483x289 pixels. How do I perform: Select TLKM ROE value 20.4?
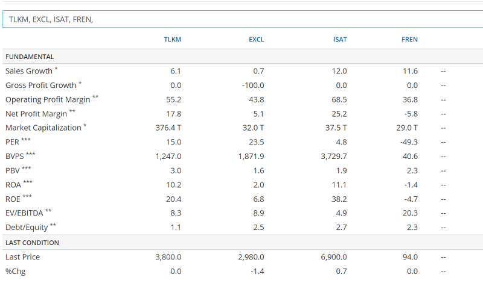click(174, 199)
